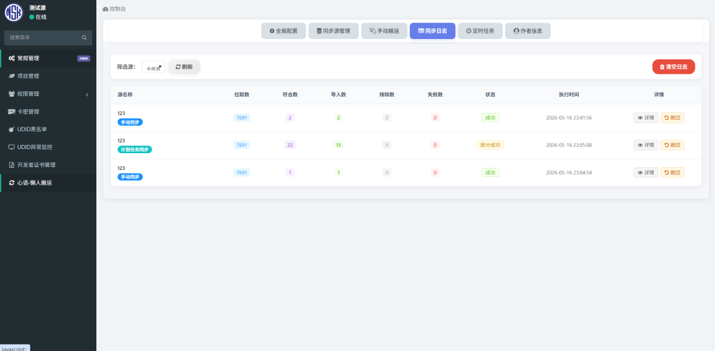
Task: Click the certificate icon beside 开发者证书管理
Action: coord(12,164)
